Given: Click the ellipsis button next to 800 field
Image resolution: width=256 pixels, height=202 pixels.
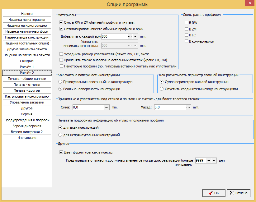Looking at the screenshot, I should point(130,36).
